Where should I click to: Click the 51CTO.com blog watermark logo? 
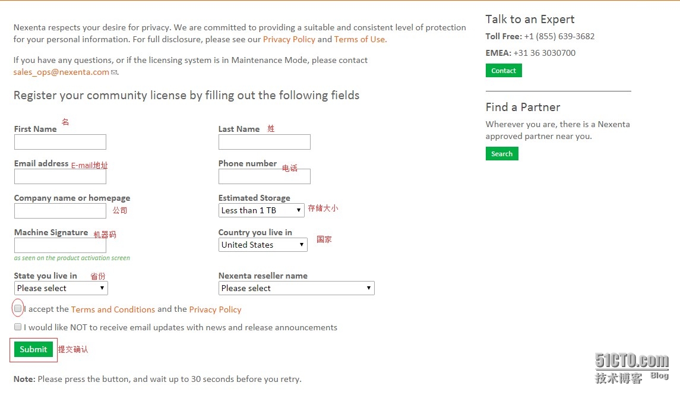[x=631, y=368]
